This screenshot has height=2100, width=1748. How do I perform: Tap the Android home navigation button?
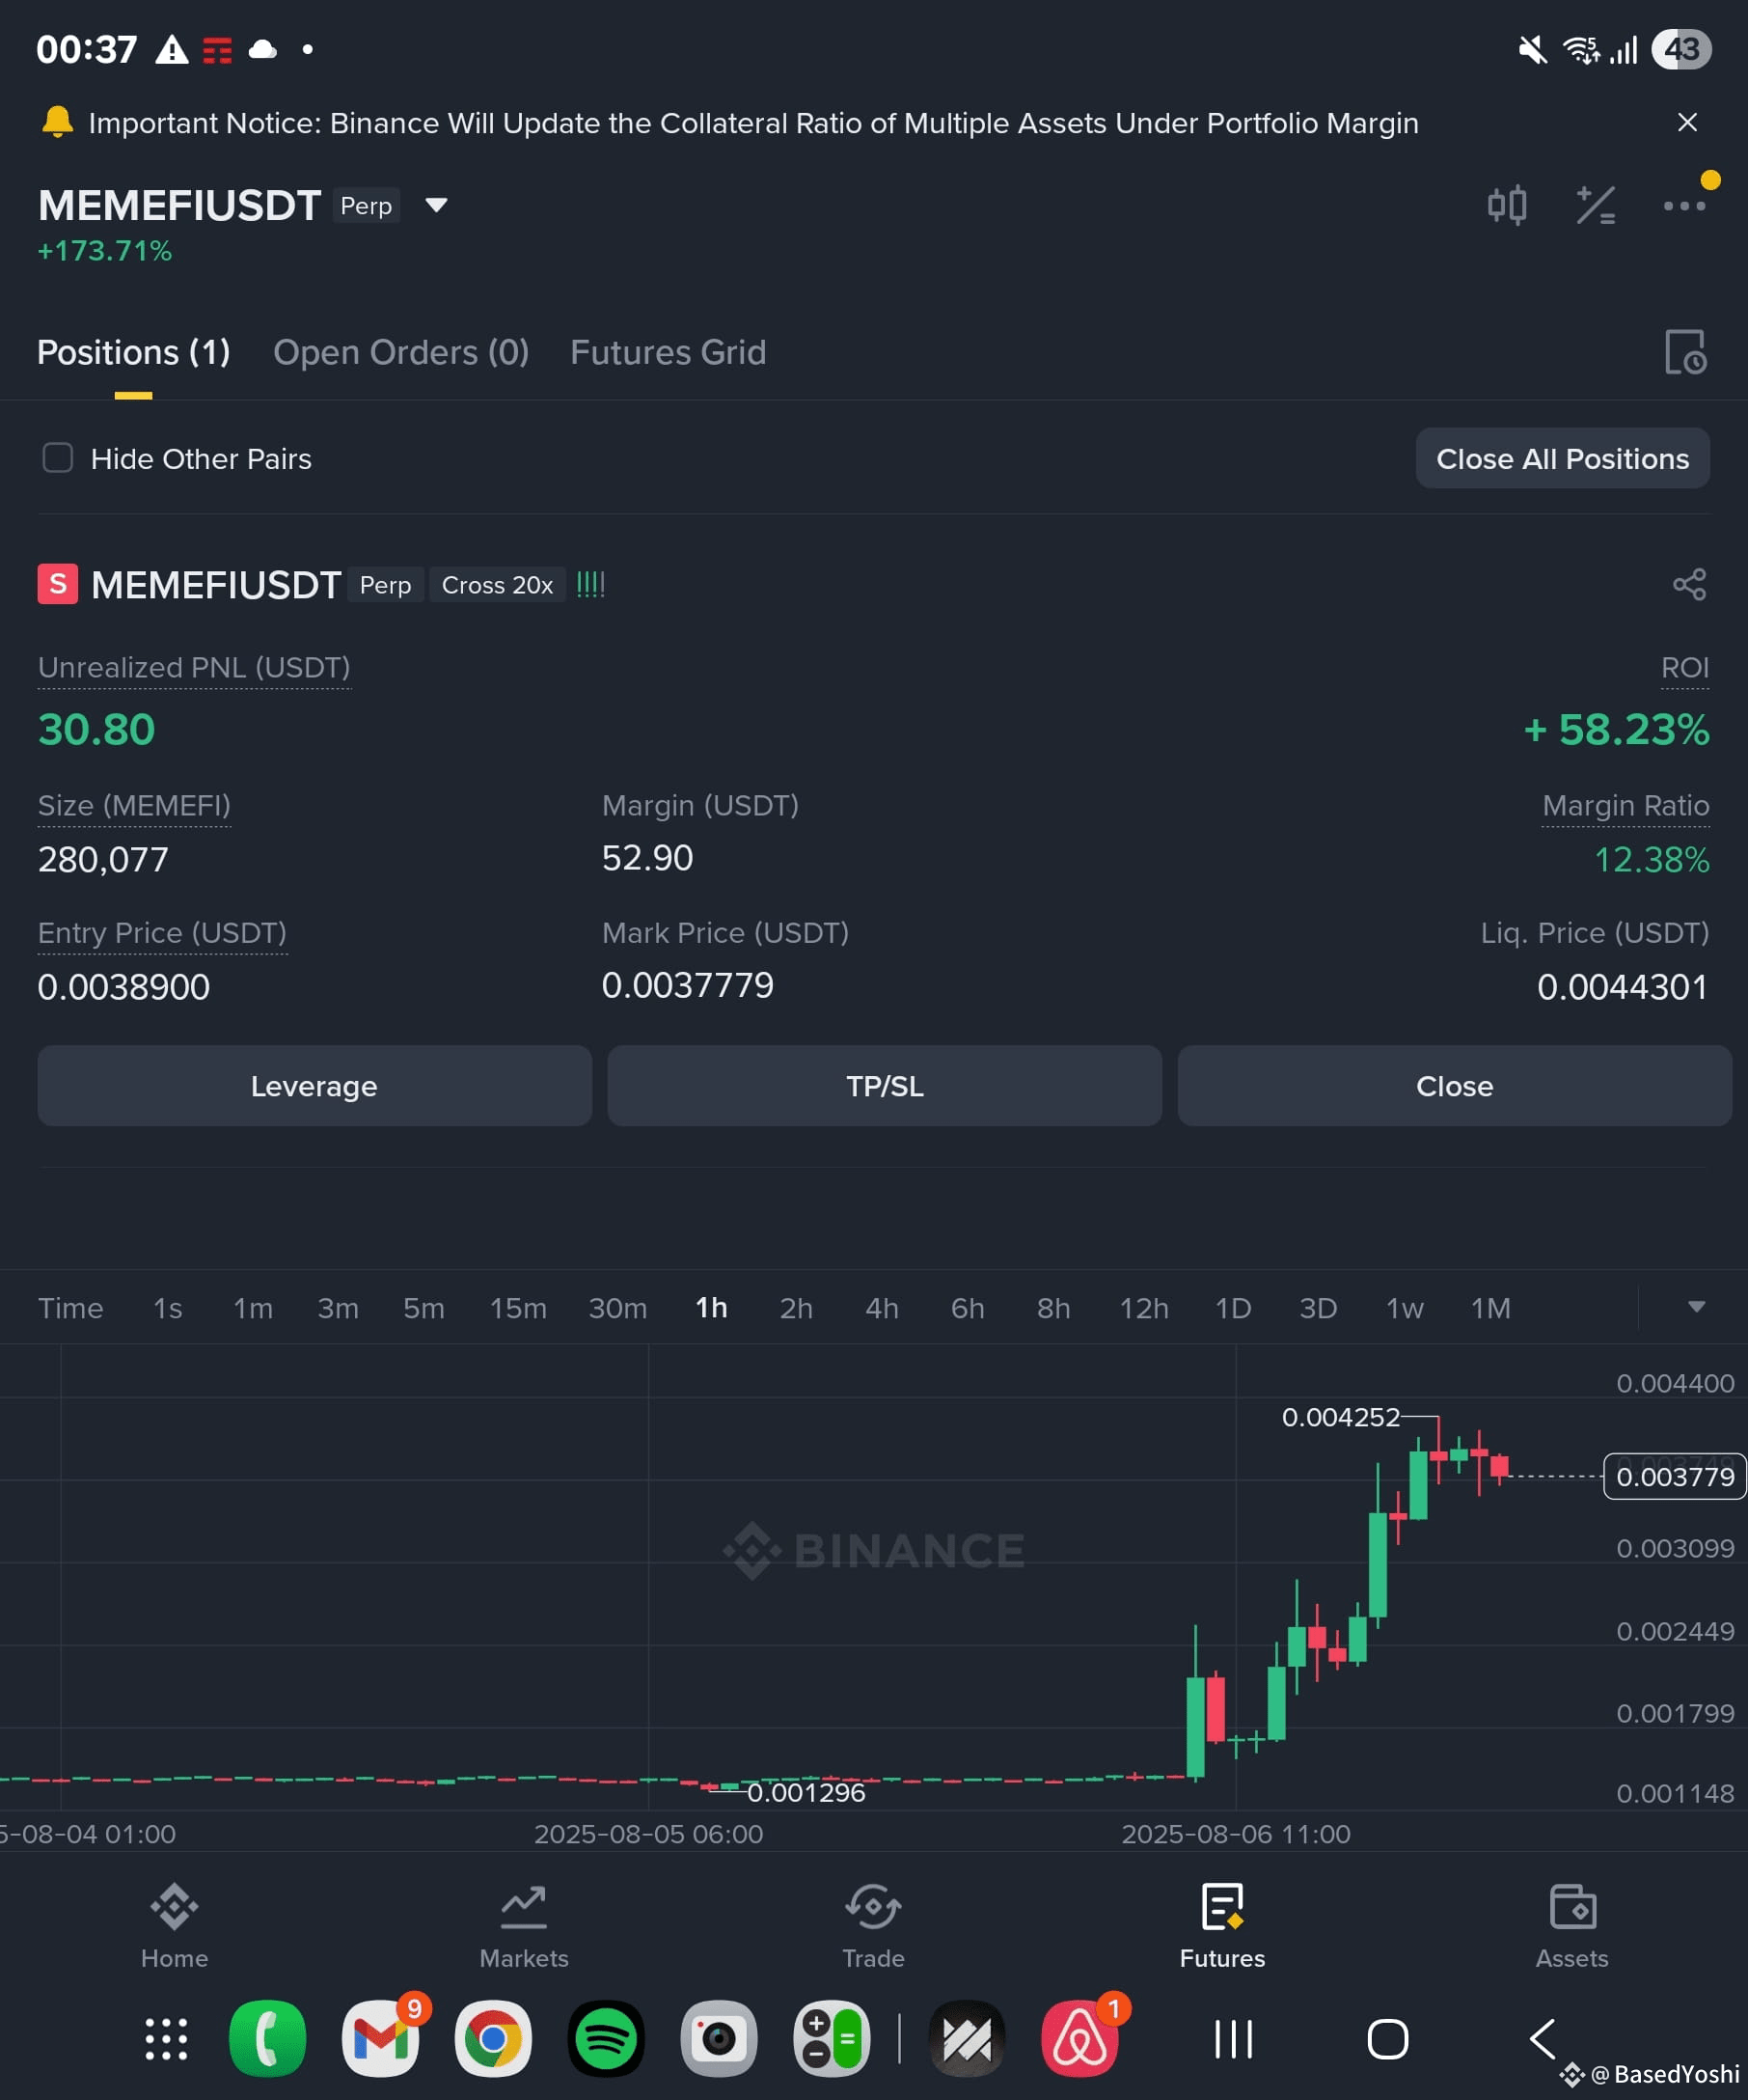pyautogui.click(x=1387, y=2039)
